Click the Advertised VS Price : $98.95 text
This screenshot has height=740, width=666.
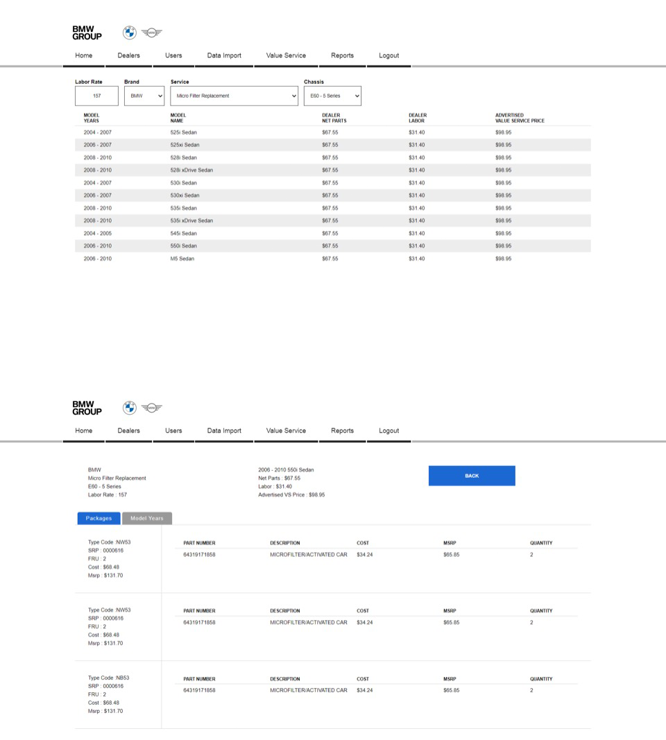coord(291,495)
